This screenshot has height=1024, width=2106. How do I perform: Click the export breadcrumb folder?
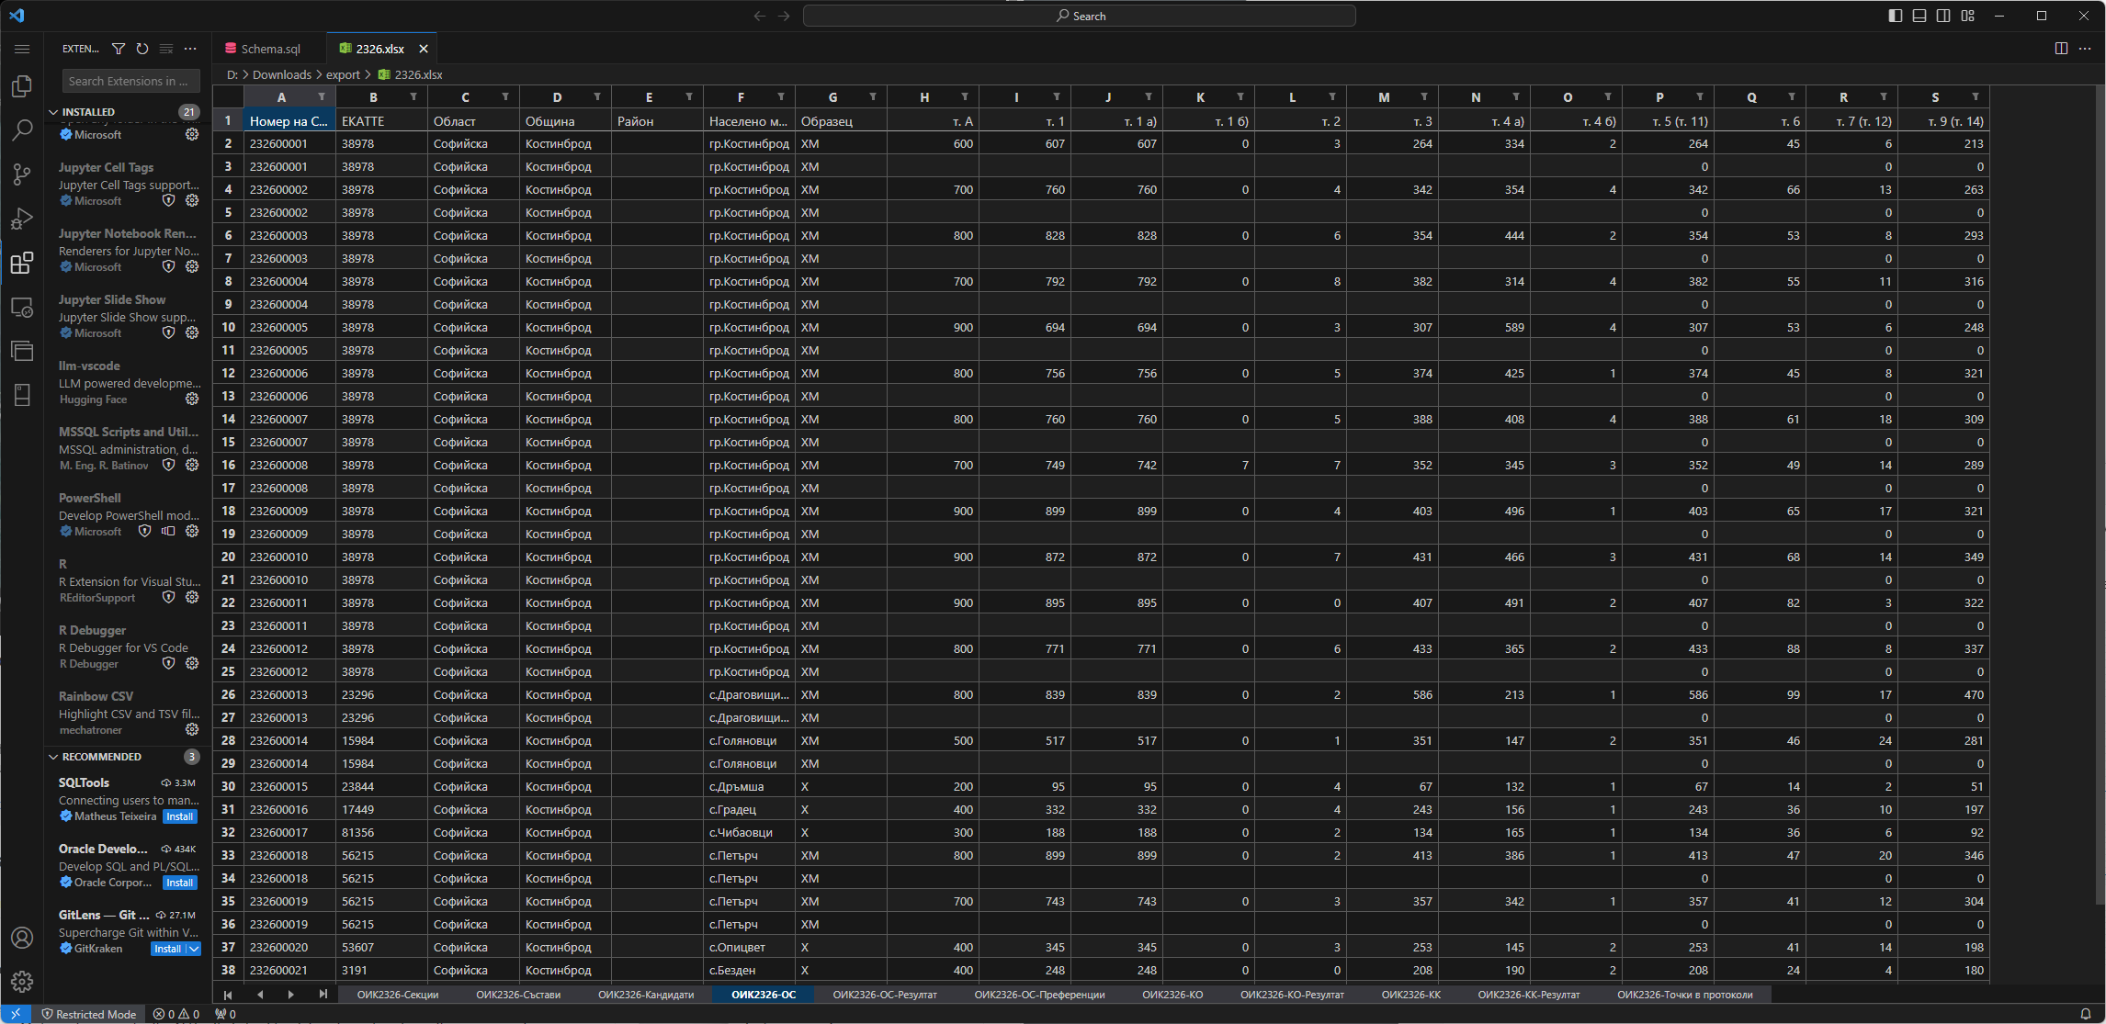(343, 74)
